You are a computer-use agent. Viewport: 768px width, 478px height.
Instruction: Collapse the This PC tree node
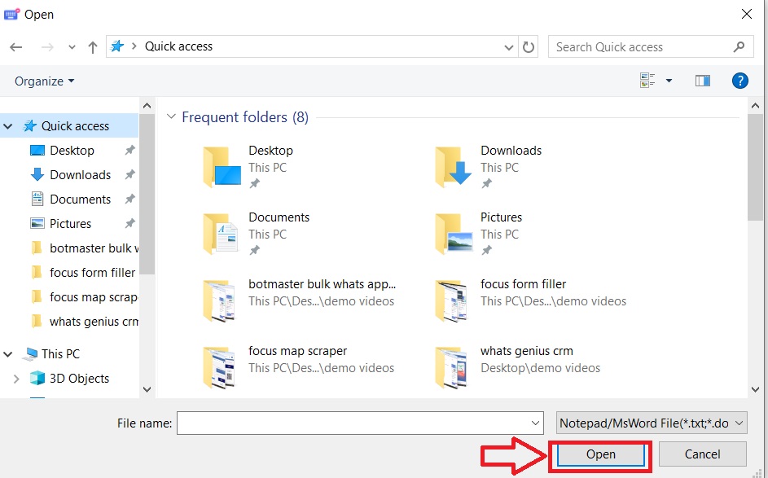pos(8,354)
